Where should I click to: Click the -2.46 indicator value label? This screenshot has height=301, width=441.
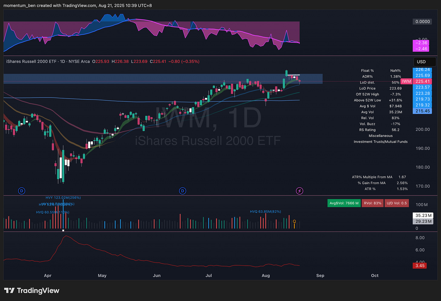tap(421, 49)
